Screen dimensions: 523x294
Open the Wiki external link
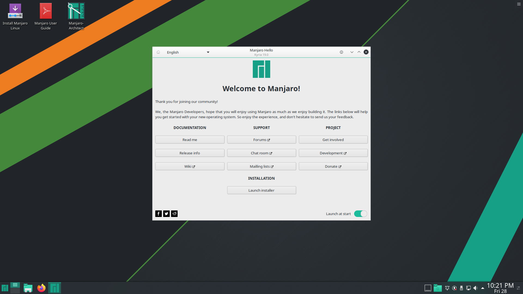(190, 166)
